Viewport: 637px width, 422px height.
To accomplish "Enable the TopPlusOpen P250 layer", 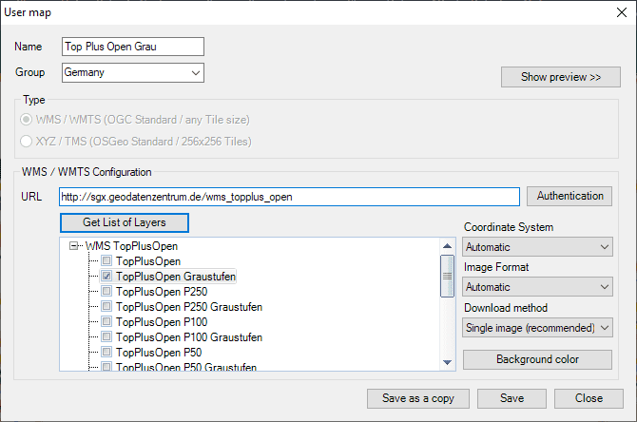I will pos(106,291).
